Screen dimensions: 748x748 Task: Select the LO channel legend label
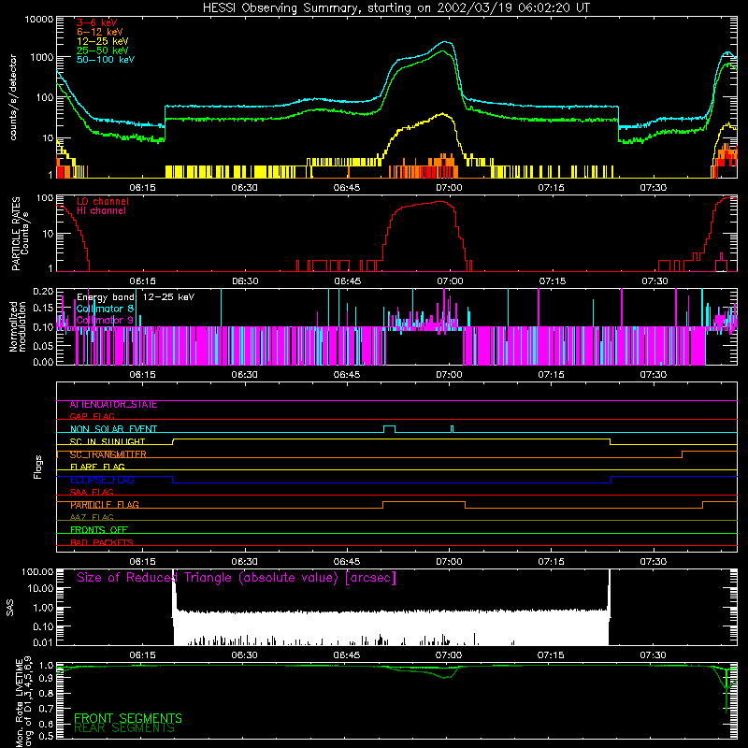tap(103, 201)
